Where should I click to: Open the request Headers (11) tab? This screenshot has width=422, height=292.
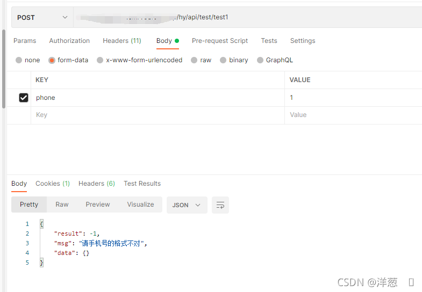(122, 41)
